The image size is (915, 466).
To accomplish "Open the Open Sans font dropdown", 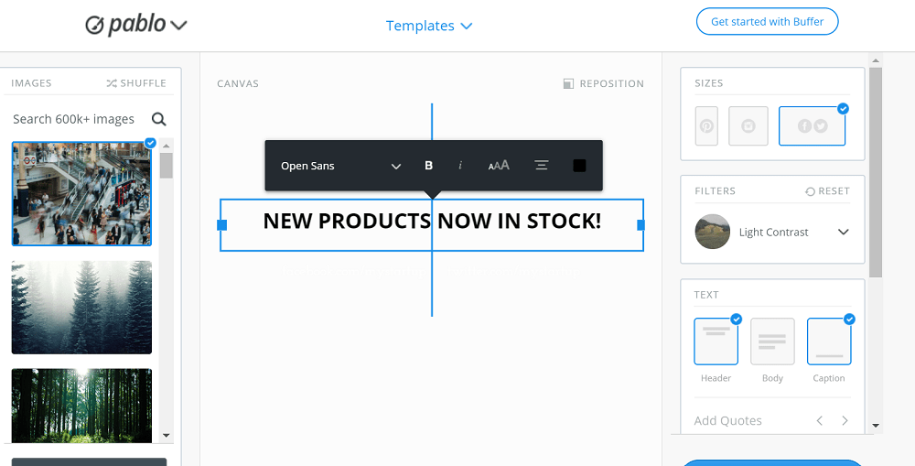I will click(340, 166).
